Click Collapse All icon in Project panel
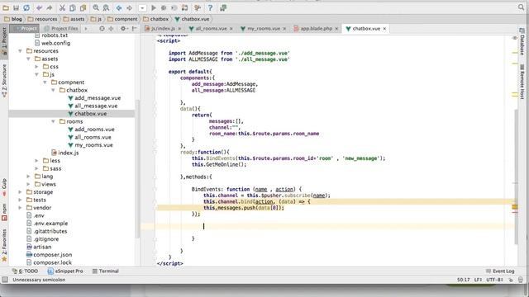Screen dimensions: 529x297 pos(111,29)
